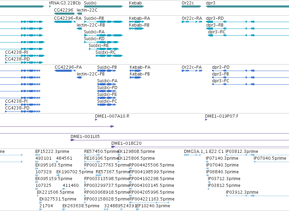Image resolution: width=289 pixels, height=211 pixels.
Task: Select the Su(dx)-RB transcript label
Action: click(94, 18)
